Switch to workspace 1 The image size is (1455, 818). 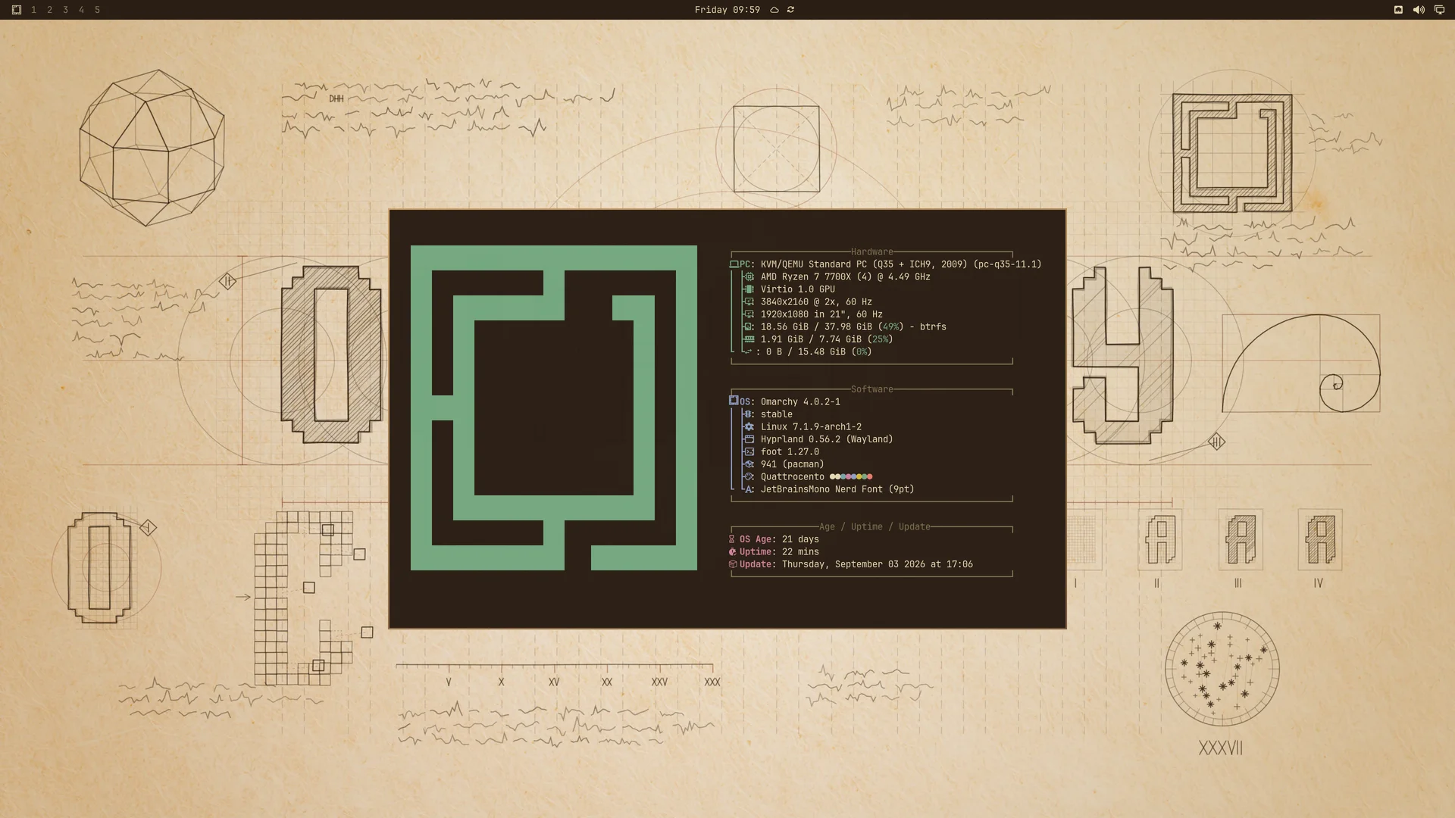coord(33,10)
